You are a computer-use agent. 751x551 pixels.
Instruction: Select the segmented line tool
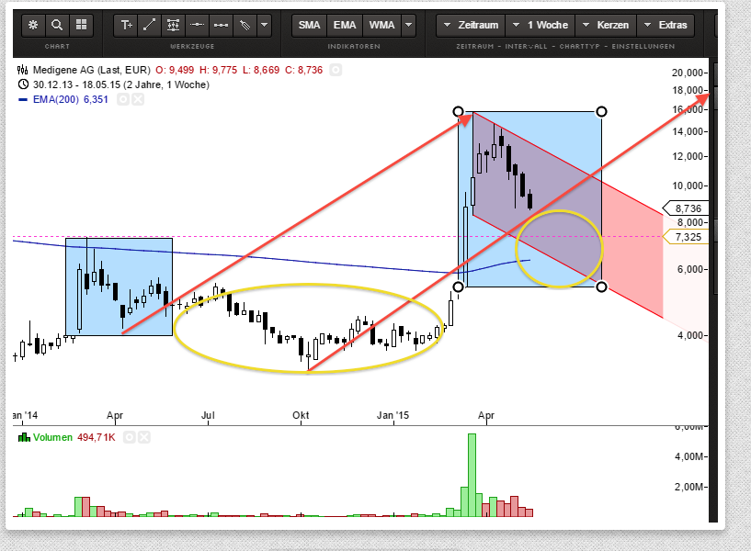(221, 25)
